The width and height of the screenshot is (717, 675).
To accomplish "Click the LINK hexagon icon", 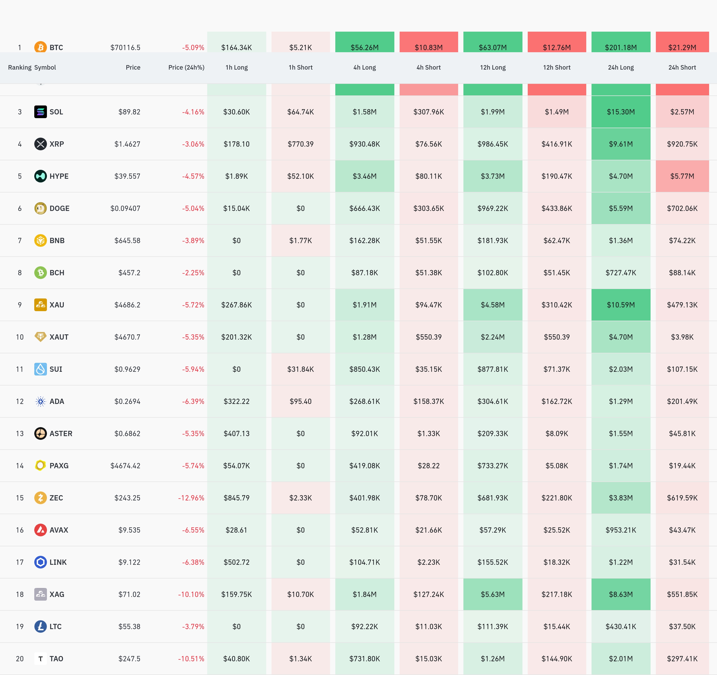I will click(x=40, y=562).
